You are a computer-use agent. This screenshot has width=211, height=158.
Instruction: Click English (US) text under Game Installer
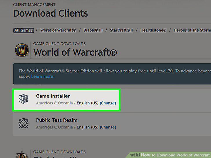88,103
